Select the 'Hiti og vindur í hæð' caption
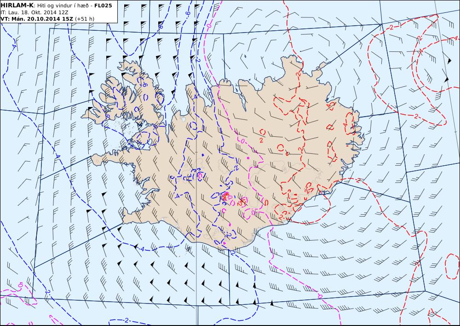 pos(63,6)
